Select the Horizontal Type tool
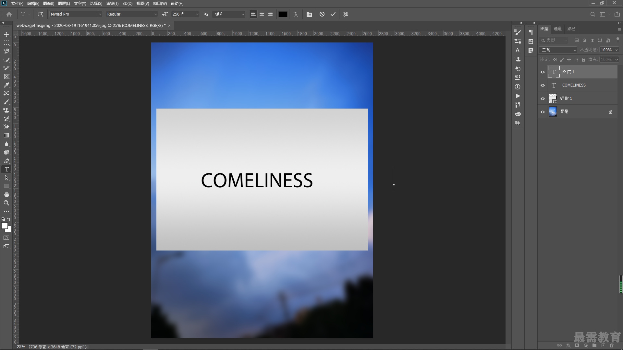The height and width of the screenshot is (350, 623). point(6,169)
